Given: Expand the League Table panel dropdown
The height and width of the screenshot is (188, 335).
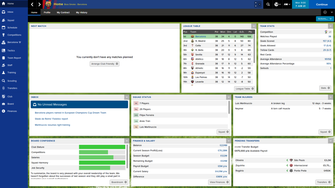Looking at the screenshot, I should click(x=254, y=26).
